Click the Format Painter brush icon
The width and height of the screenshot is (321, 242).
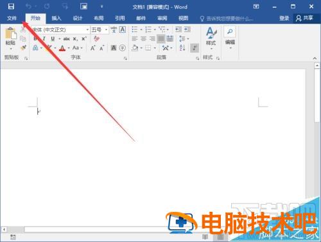click(23, 48)
